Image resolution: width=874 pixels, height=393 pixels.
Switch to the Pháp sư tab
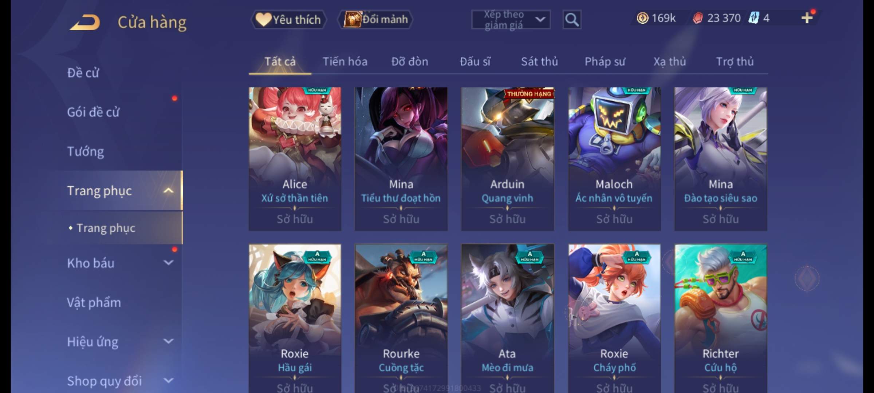[x=605, y=61]
